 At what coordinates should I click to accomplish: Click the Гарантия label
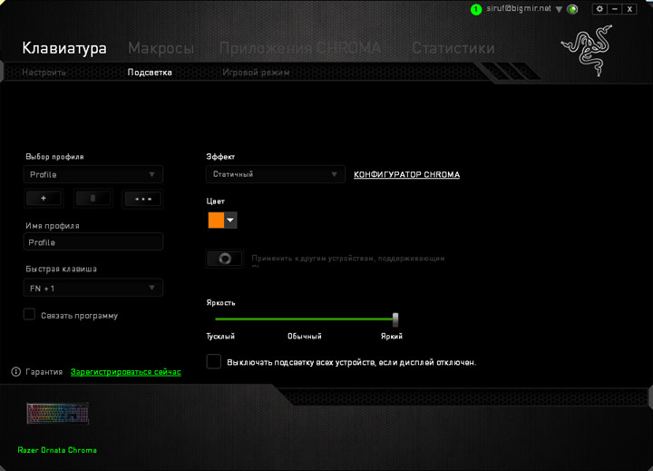coord(44,372)
